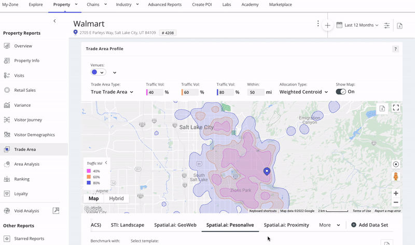Image resolution: width=415 pixels, height=245 pixels.
Task: Click the plus add property button
Action: (x=327, y=25)
